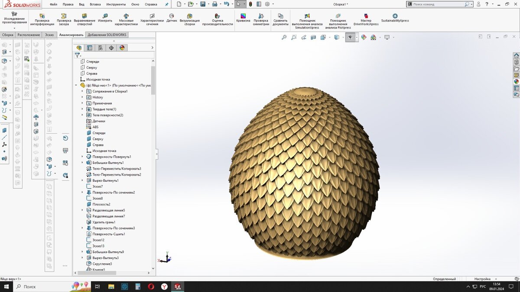The width and height of the screenshot is (520, 292).
Task: Expand the Примечания folder
Action: point(82,103)
